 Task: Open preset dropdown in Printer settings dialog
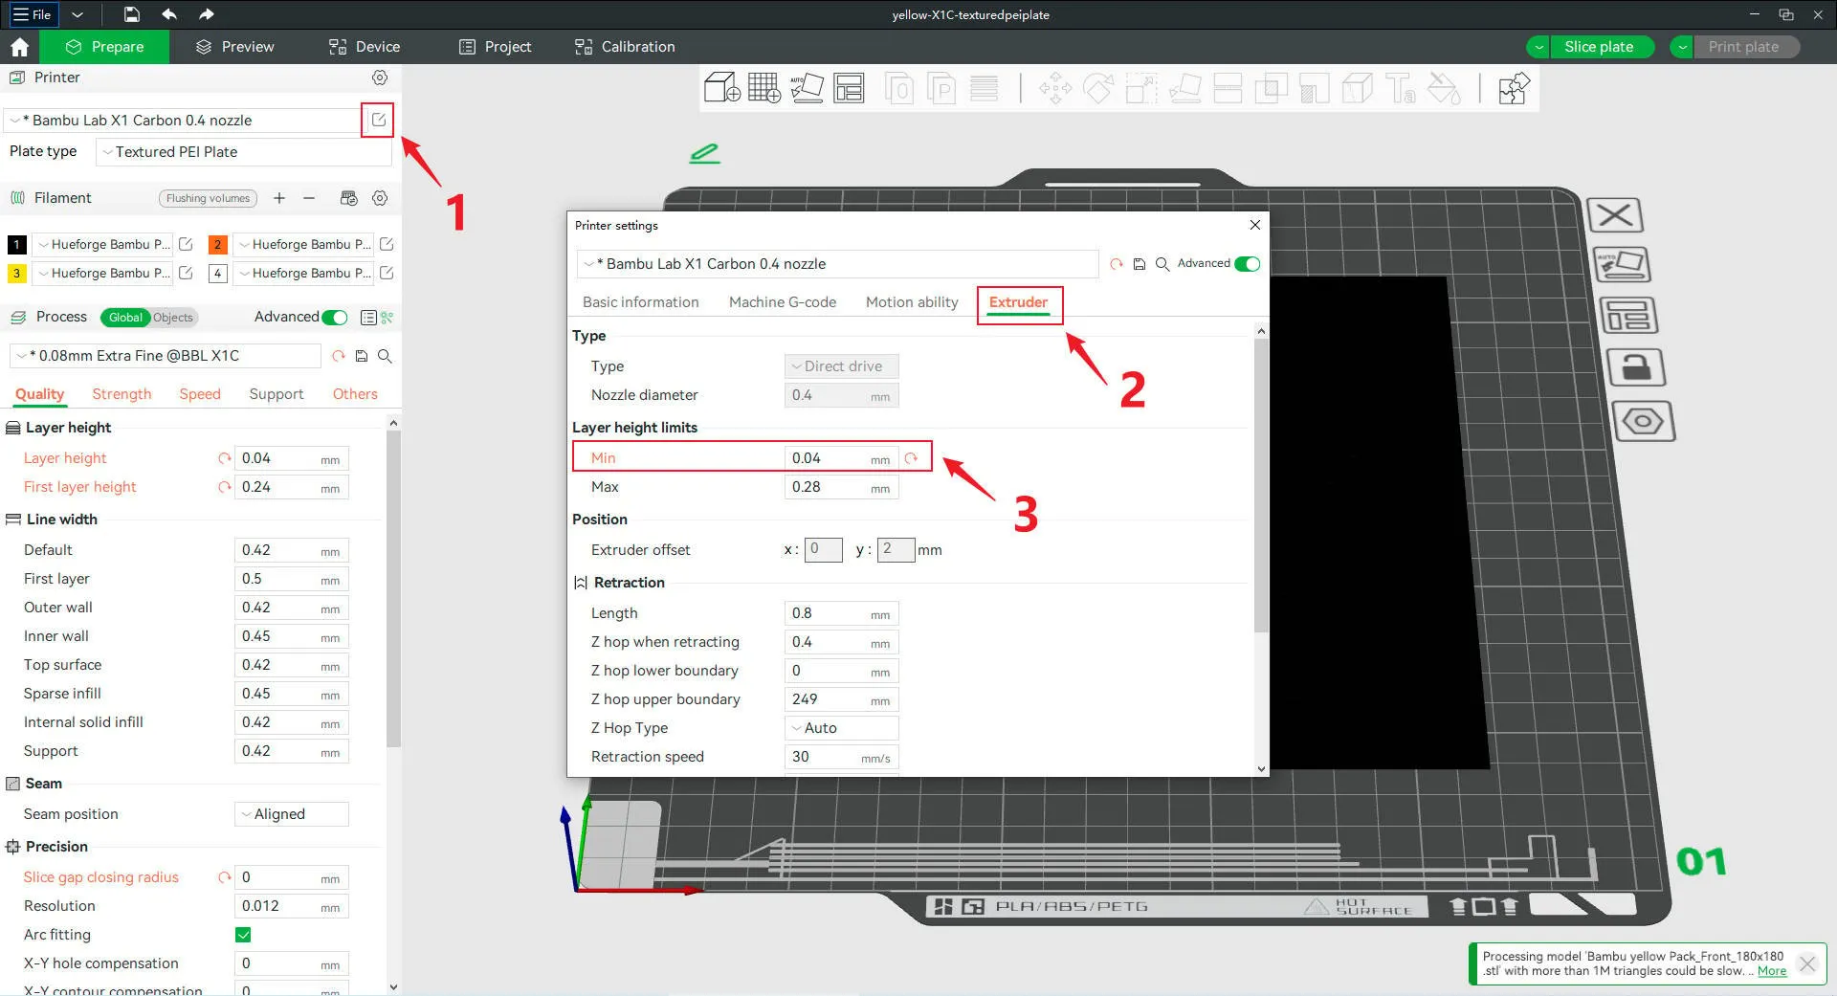[837, 264]
